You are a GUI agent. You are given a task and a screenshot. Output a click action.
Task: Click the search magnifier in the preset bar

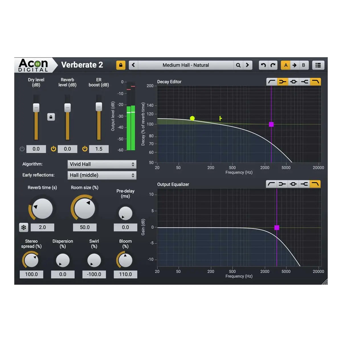[238, 65]
